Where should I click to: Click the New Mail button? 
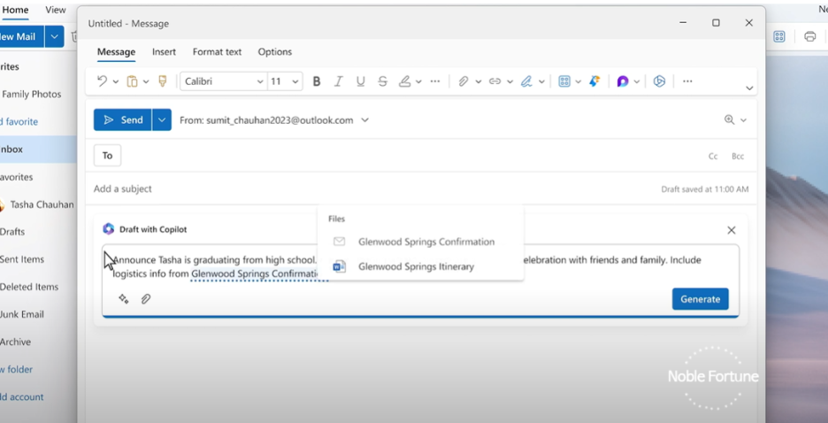click(21, 36)
